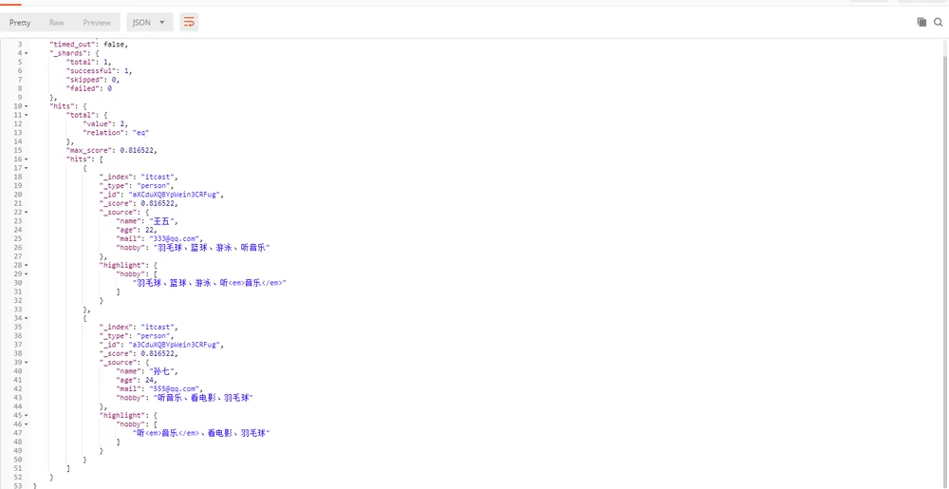
Task: Collapse the "highlight" object at line 28
Action: pyautogui.click(x=26, y=265)
